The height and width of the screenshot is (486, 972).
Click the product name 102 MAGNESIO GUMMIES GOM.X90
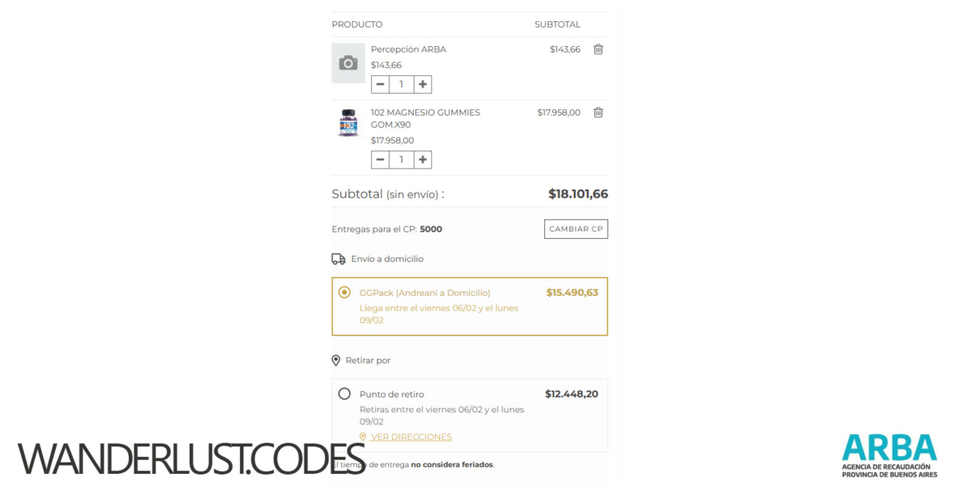[x=426, y=118]
